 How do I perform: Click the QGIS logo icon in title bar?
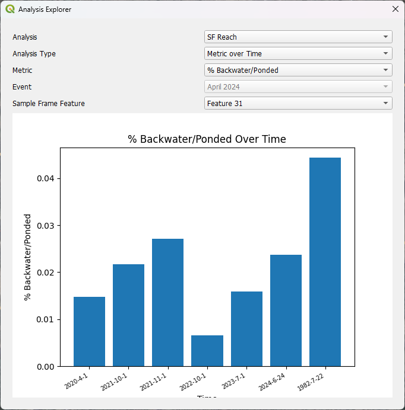(10, 9)
